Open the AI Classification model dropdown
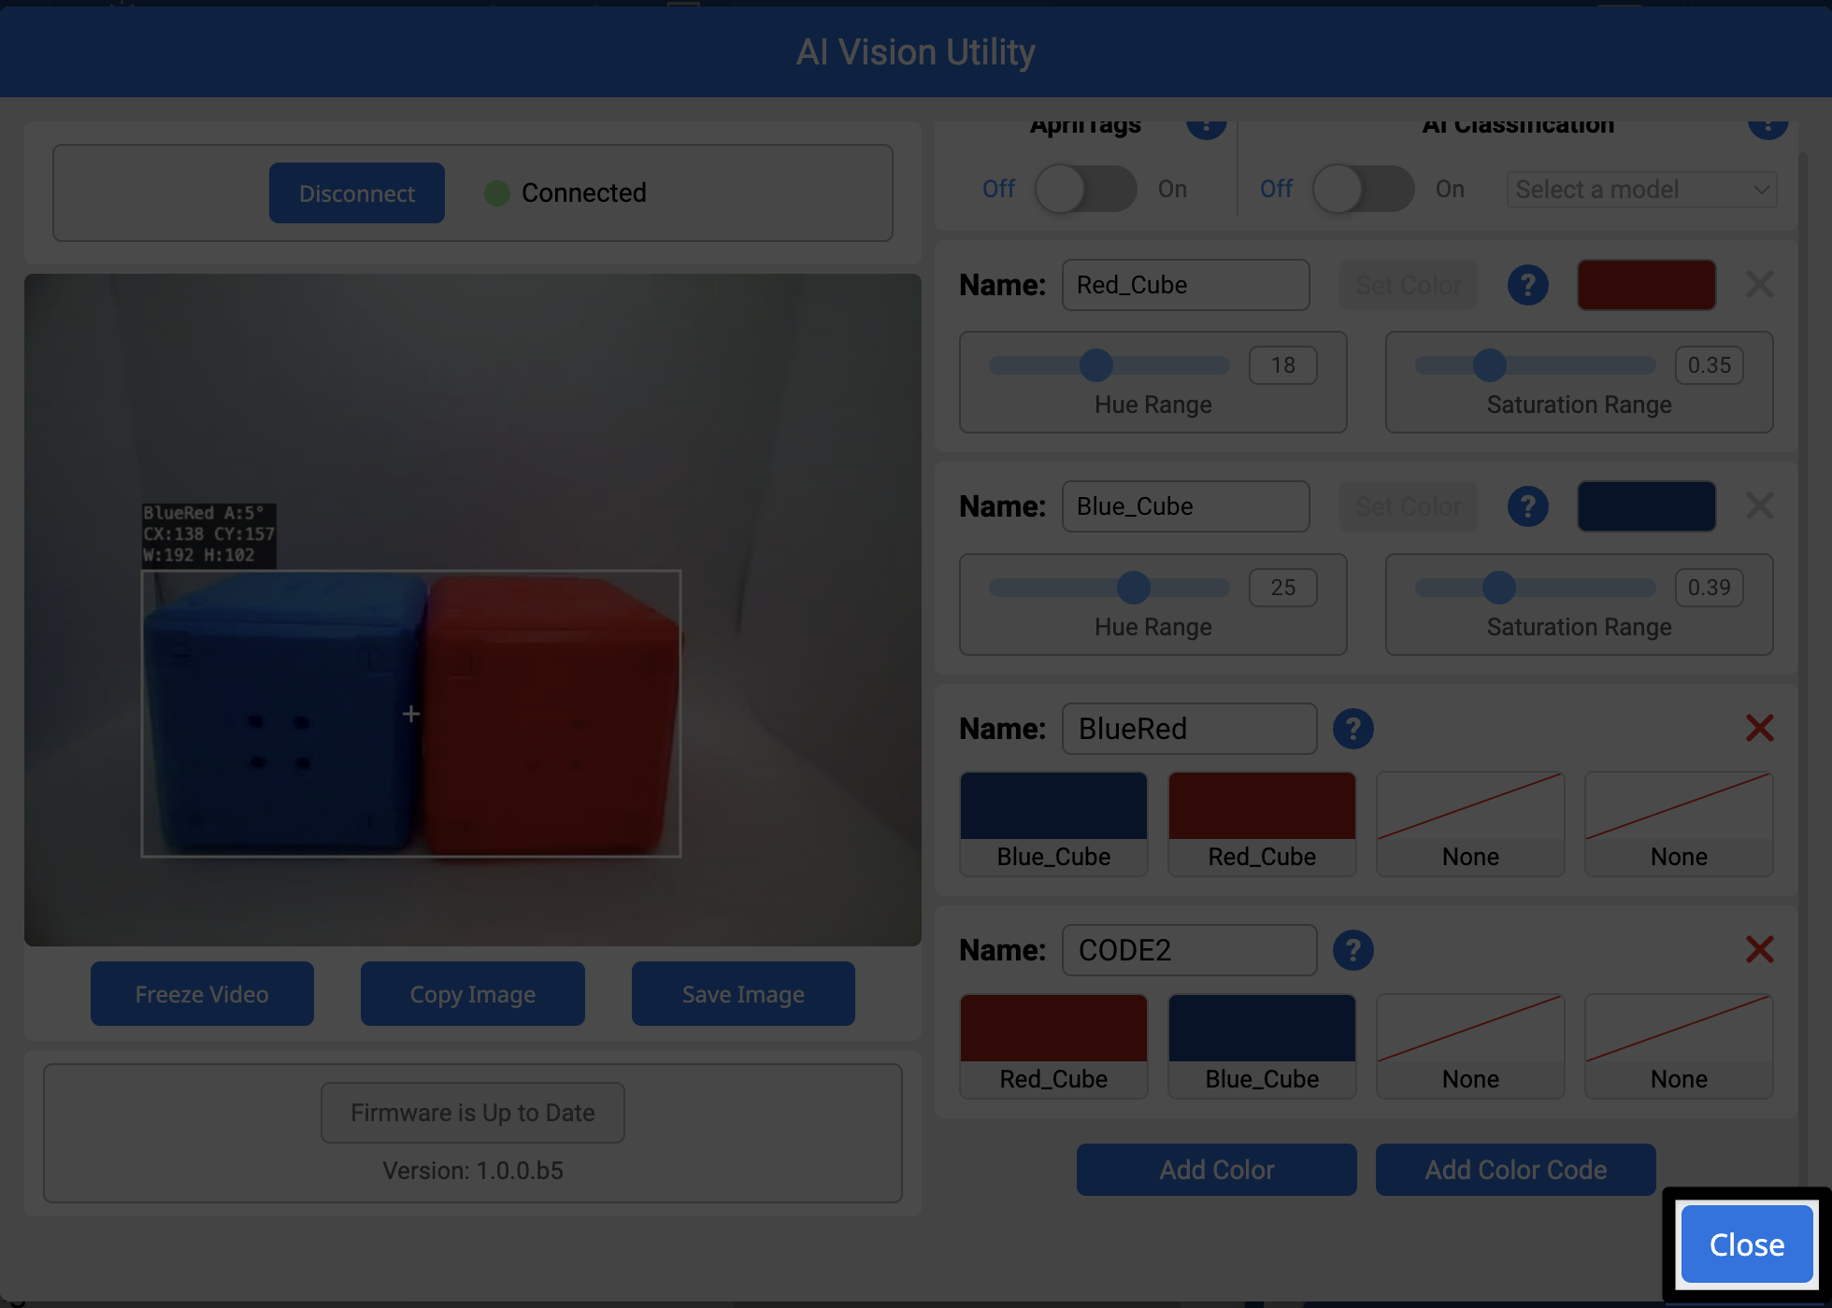 pos(1641,189)
